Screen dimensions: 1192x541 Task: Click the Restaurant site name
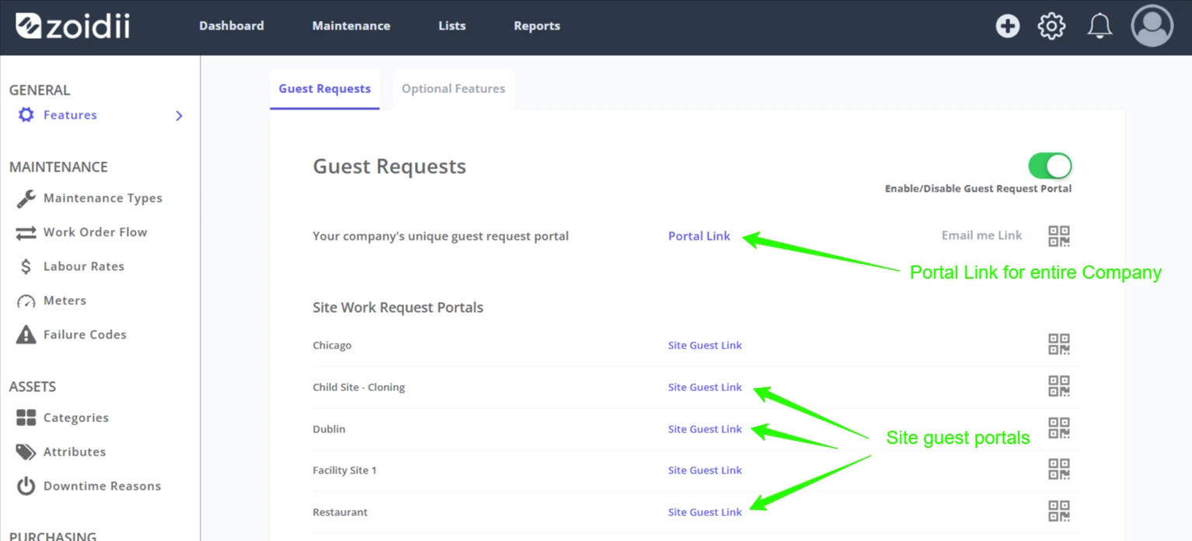click(x=340, y=512)
